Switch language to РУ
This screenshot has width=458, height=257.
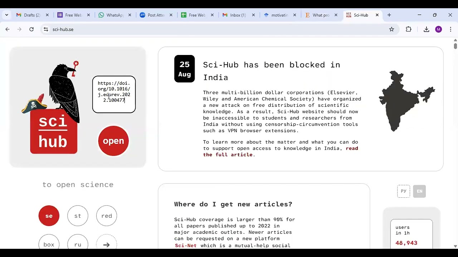point(404,191)
